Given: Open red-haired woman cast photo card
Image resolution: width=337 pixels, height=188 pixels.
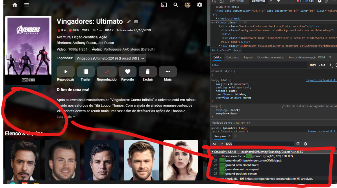Looking at the screenshot, I should point(181,161).
